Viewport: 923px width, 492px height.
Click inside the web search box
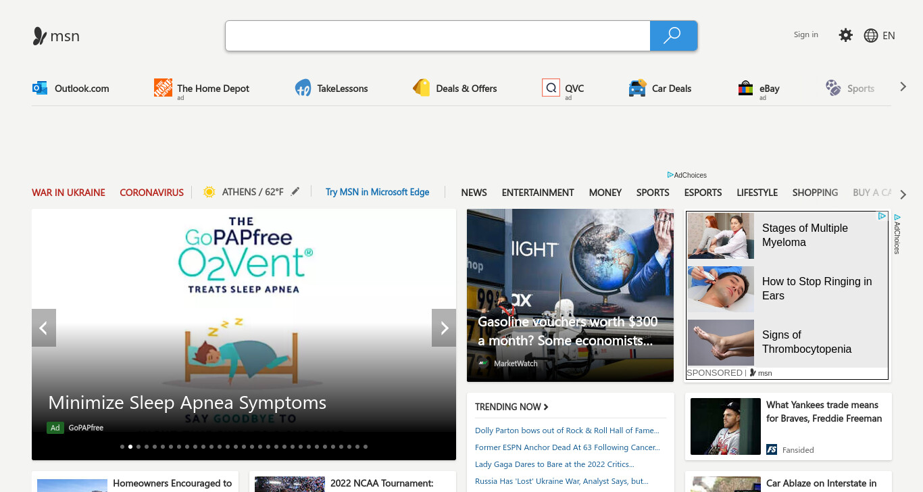438,36
